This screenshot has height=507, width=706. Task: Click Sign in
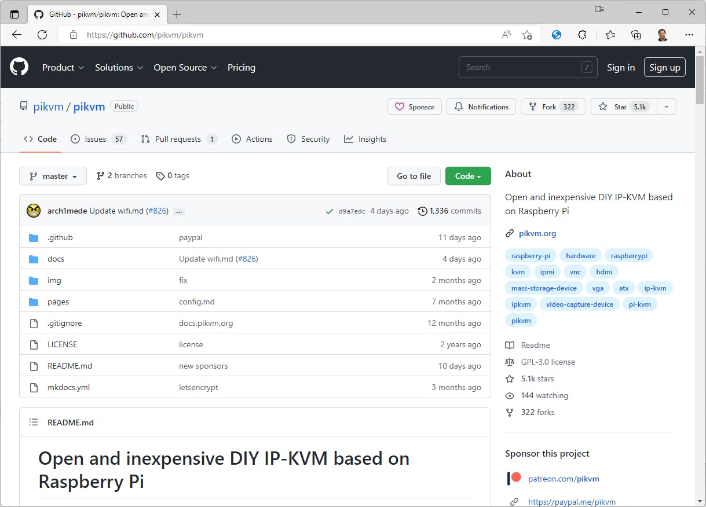click(x=621, y=67)
